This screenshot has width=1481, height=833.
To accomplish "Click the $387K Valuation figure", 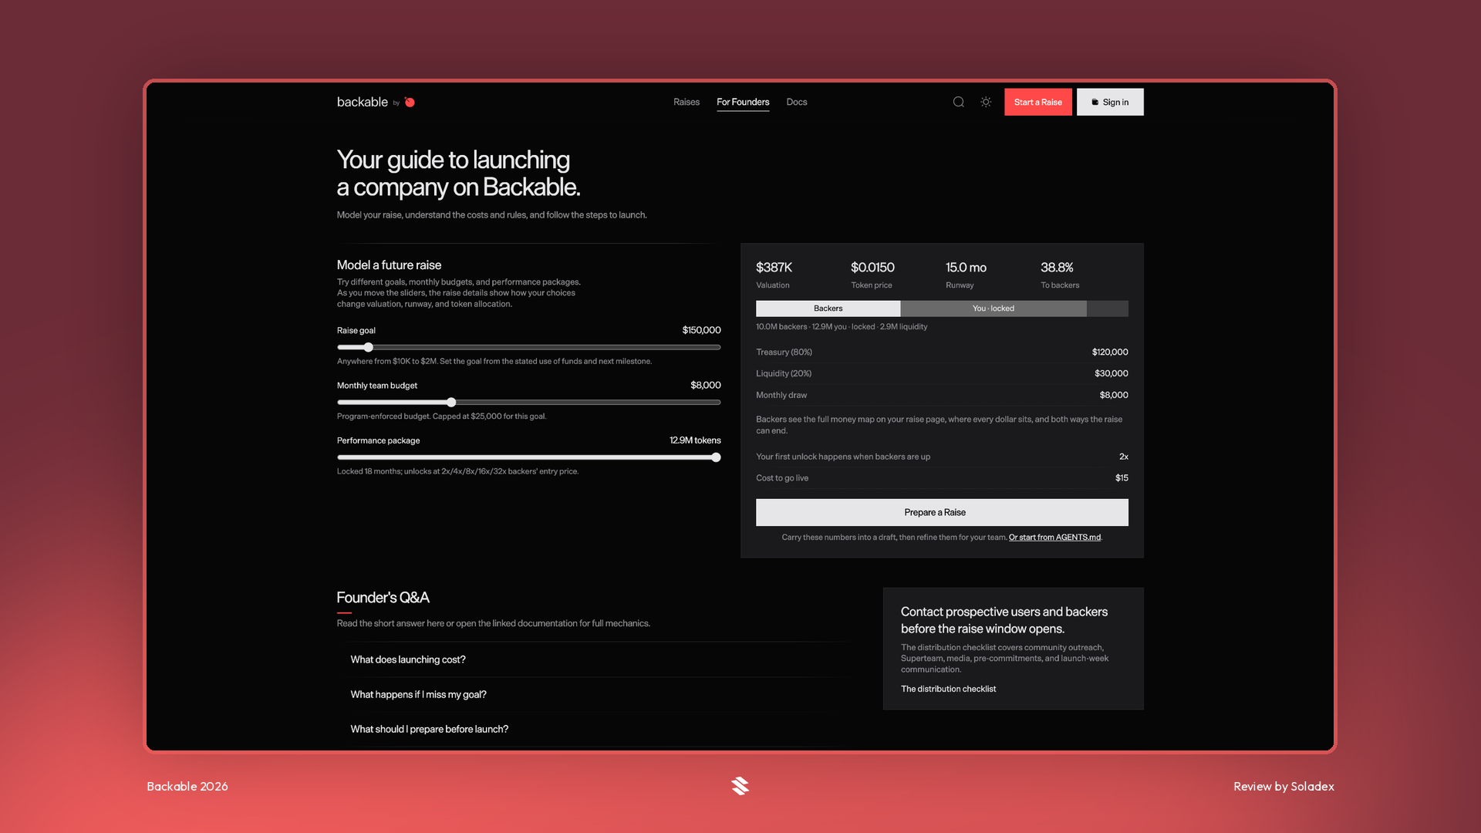I will pos(774,268).
